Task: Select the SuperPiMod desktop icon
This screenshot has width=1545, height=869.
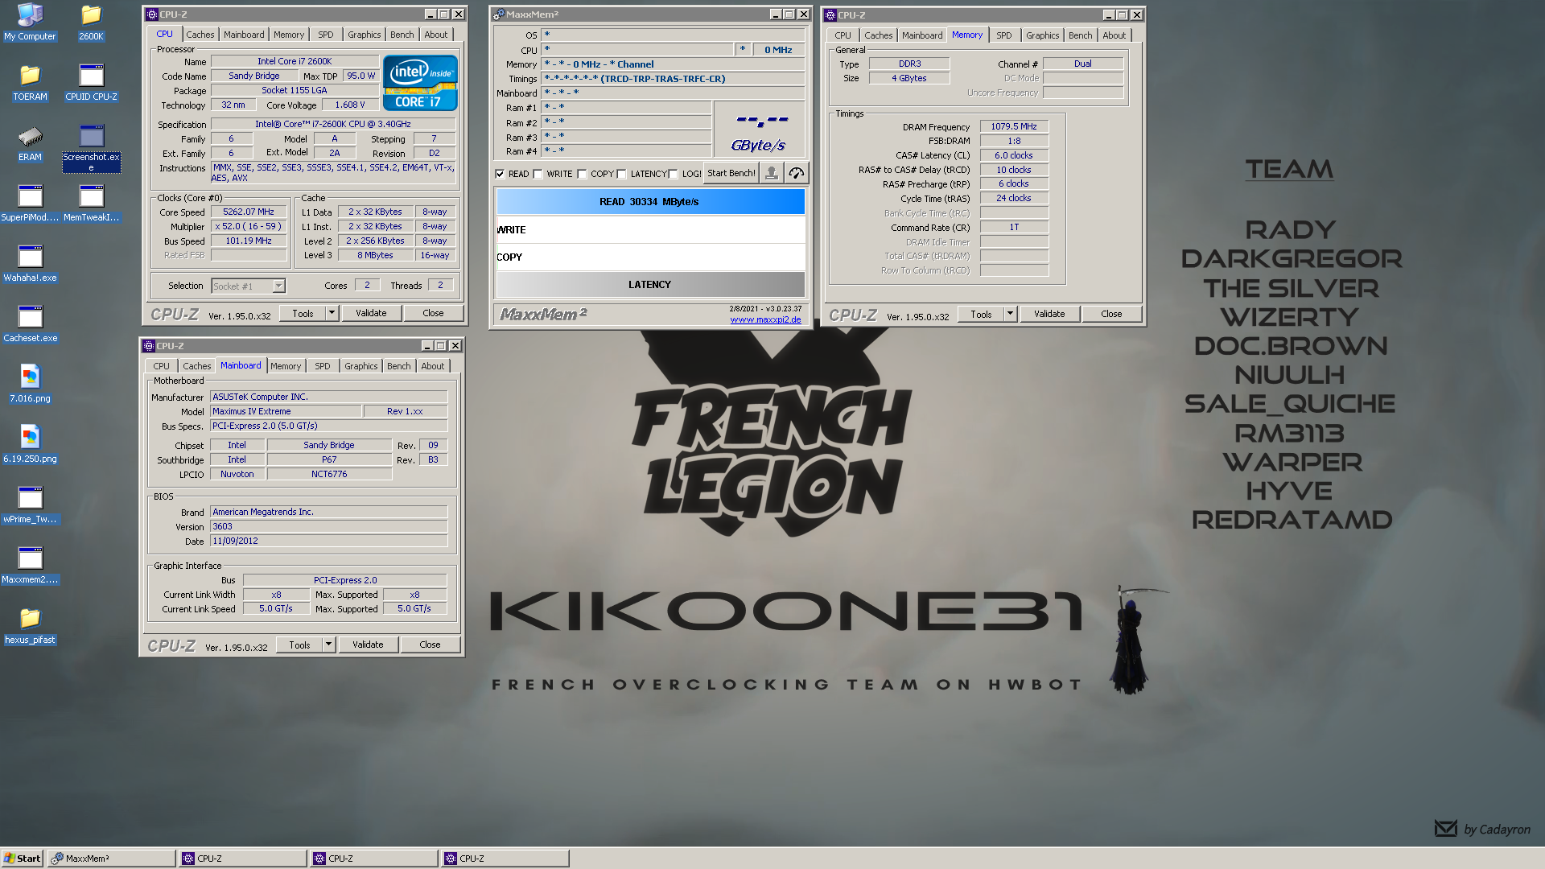Action: coord(30,203)
